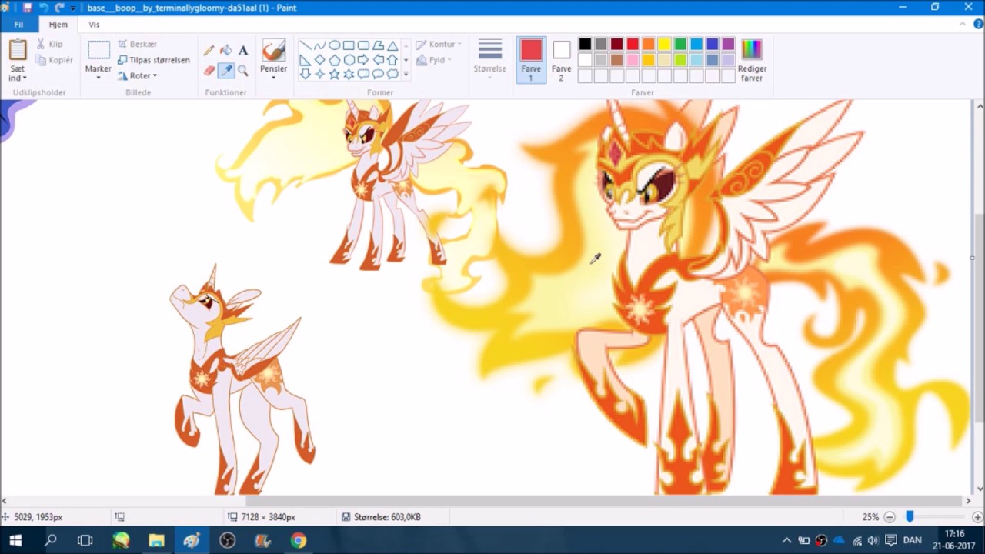
Task: Pick the green color swatch
Action: (x=680, y=45)
